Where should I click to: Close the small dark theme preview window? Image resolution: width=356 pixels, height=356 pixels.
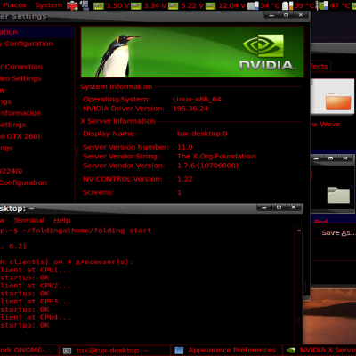click(x=345, y=158)
